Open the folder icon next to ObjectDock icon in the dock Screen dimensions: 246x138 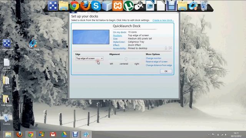pos(182,6)
